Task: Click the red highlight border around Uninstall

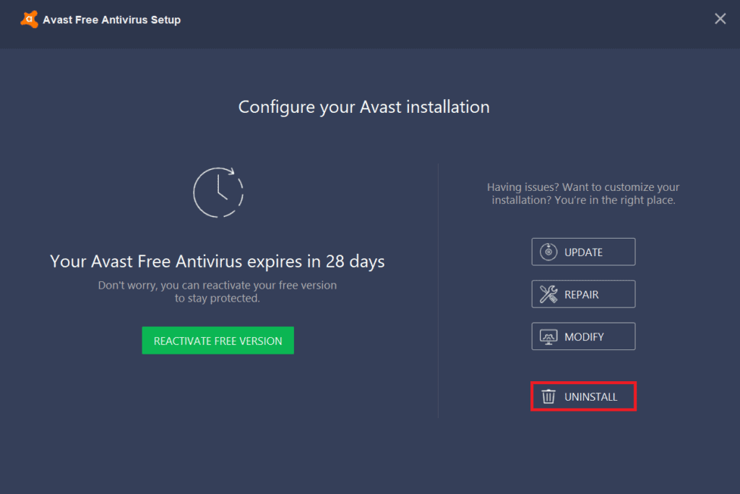Action: click(x=583, y=382)
